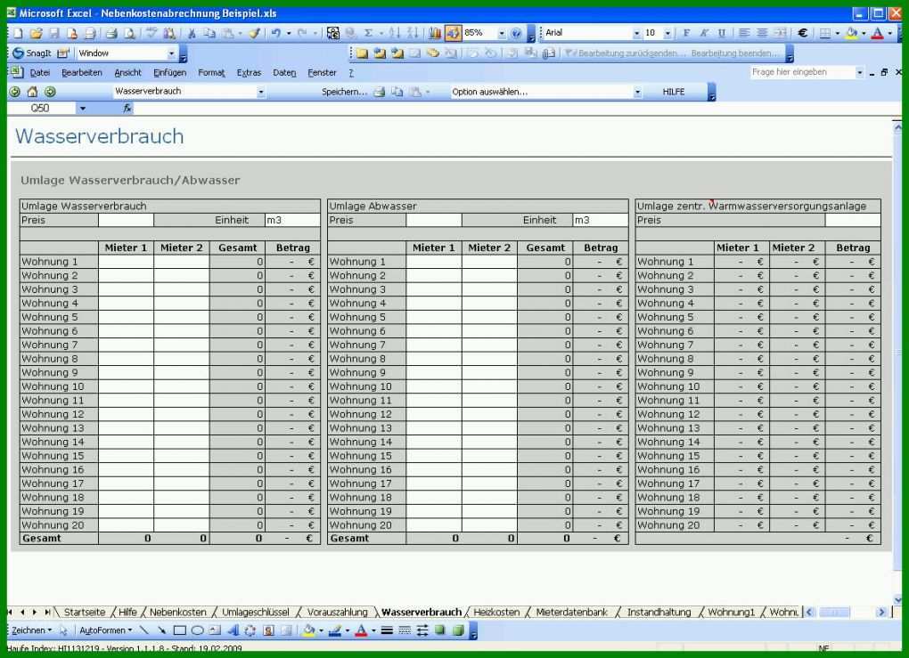
Task: Toggle Select Objects pointer in drawing toolbar
Action: [x=64, y=630]
